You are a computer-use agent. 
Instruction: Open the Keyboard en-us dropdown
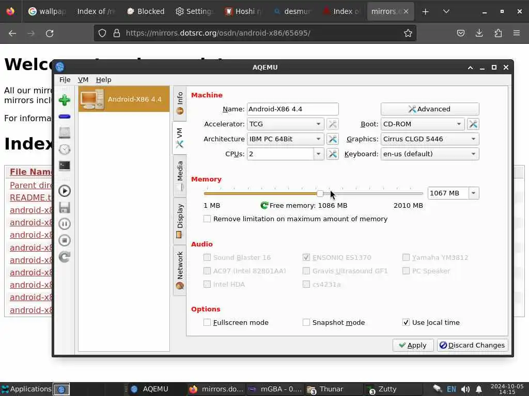point(430,154)
